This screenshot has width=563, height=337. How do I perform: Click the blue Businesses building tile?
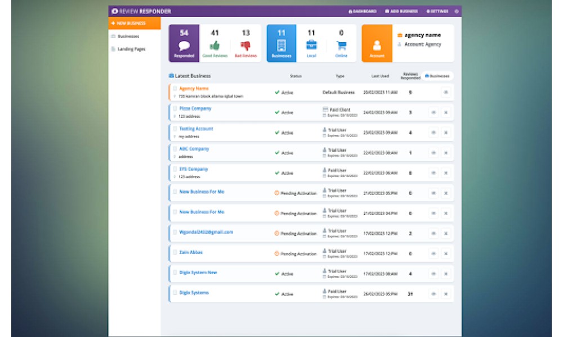coord(281,43)
